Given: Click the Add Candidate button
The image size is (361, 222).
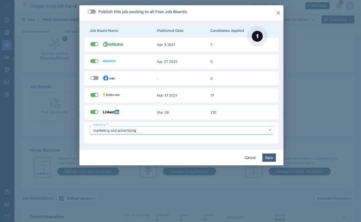Looking at the screenshot, I should point(296,19).
